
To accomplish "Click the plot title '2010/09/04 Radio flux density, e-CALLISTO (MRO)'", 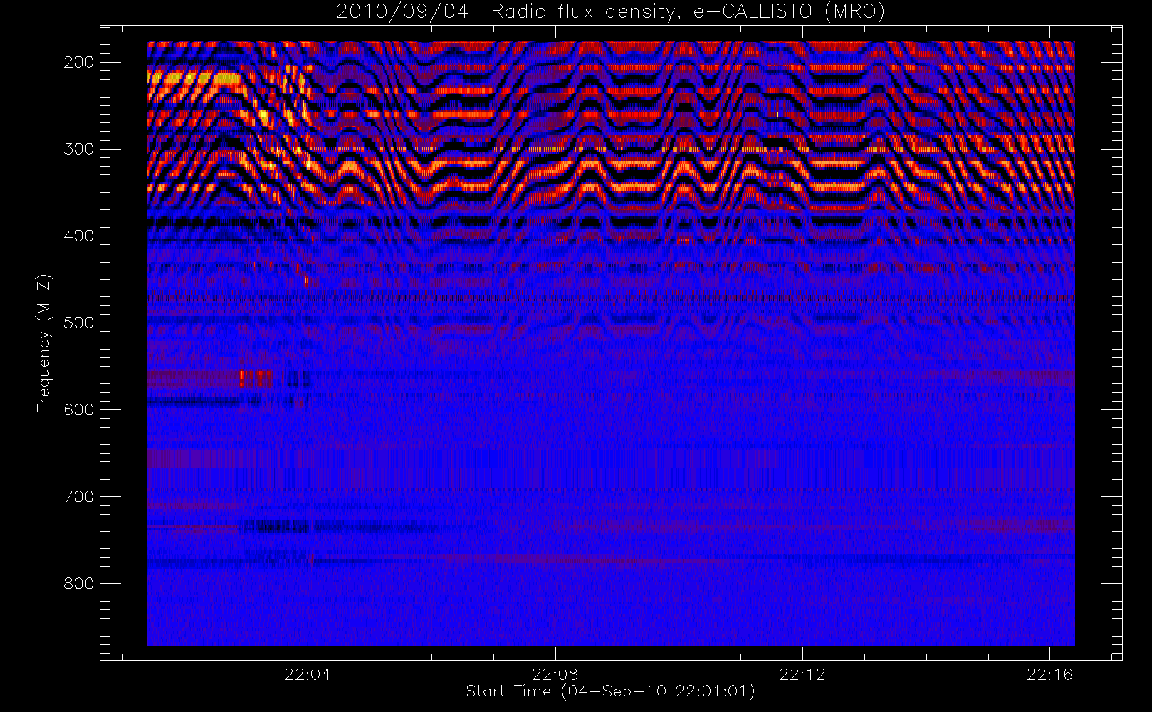I will 610,12.
